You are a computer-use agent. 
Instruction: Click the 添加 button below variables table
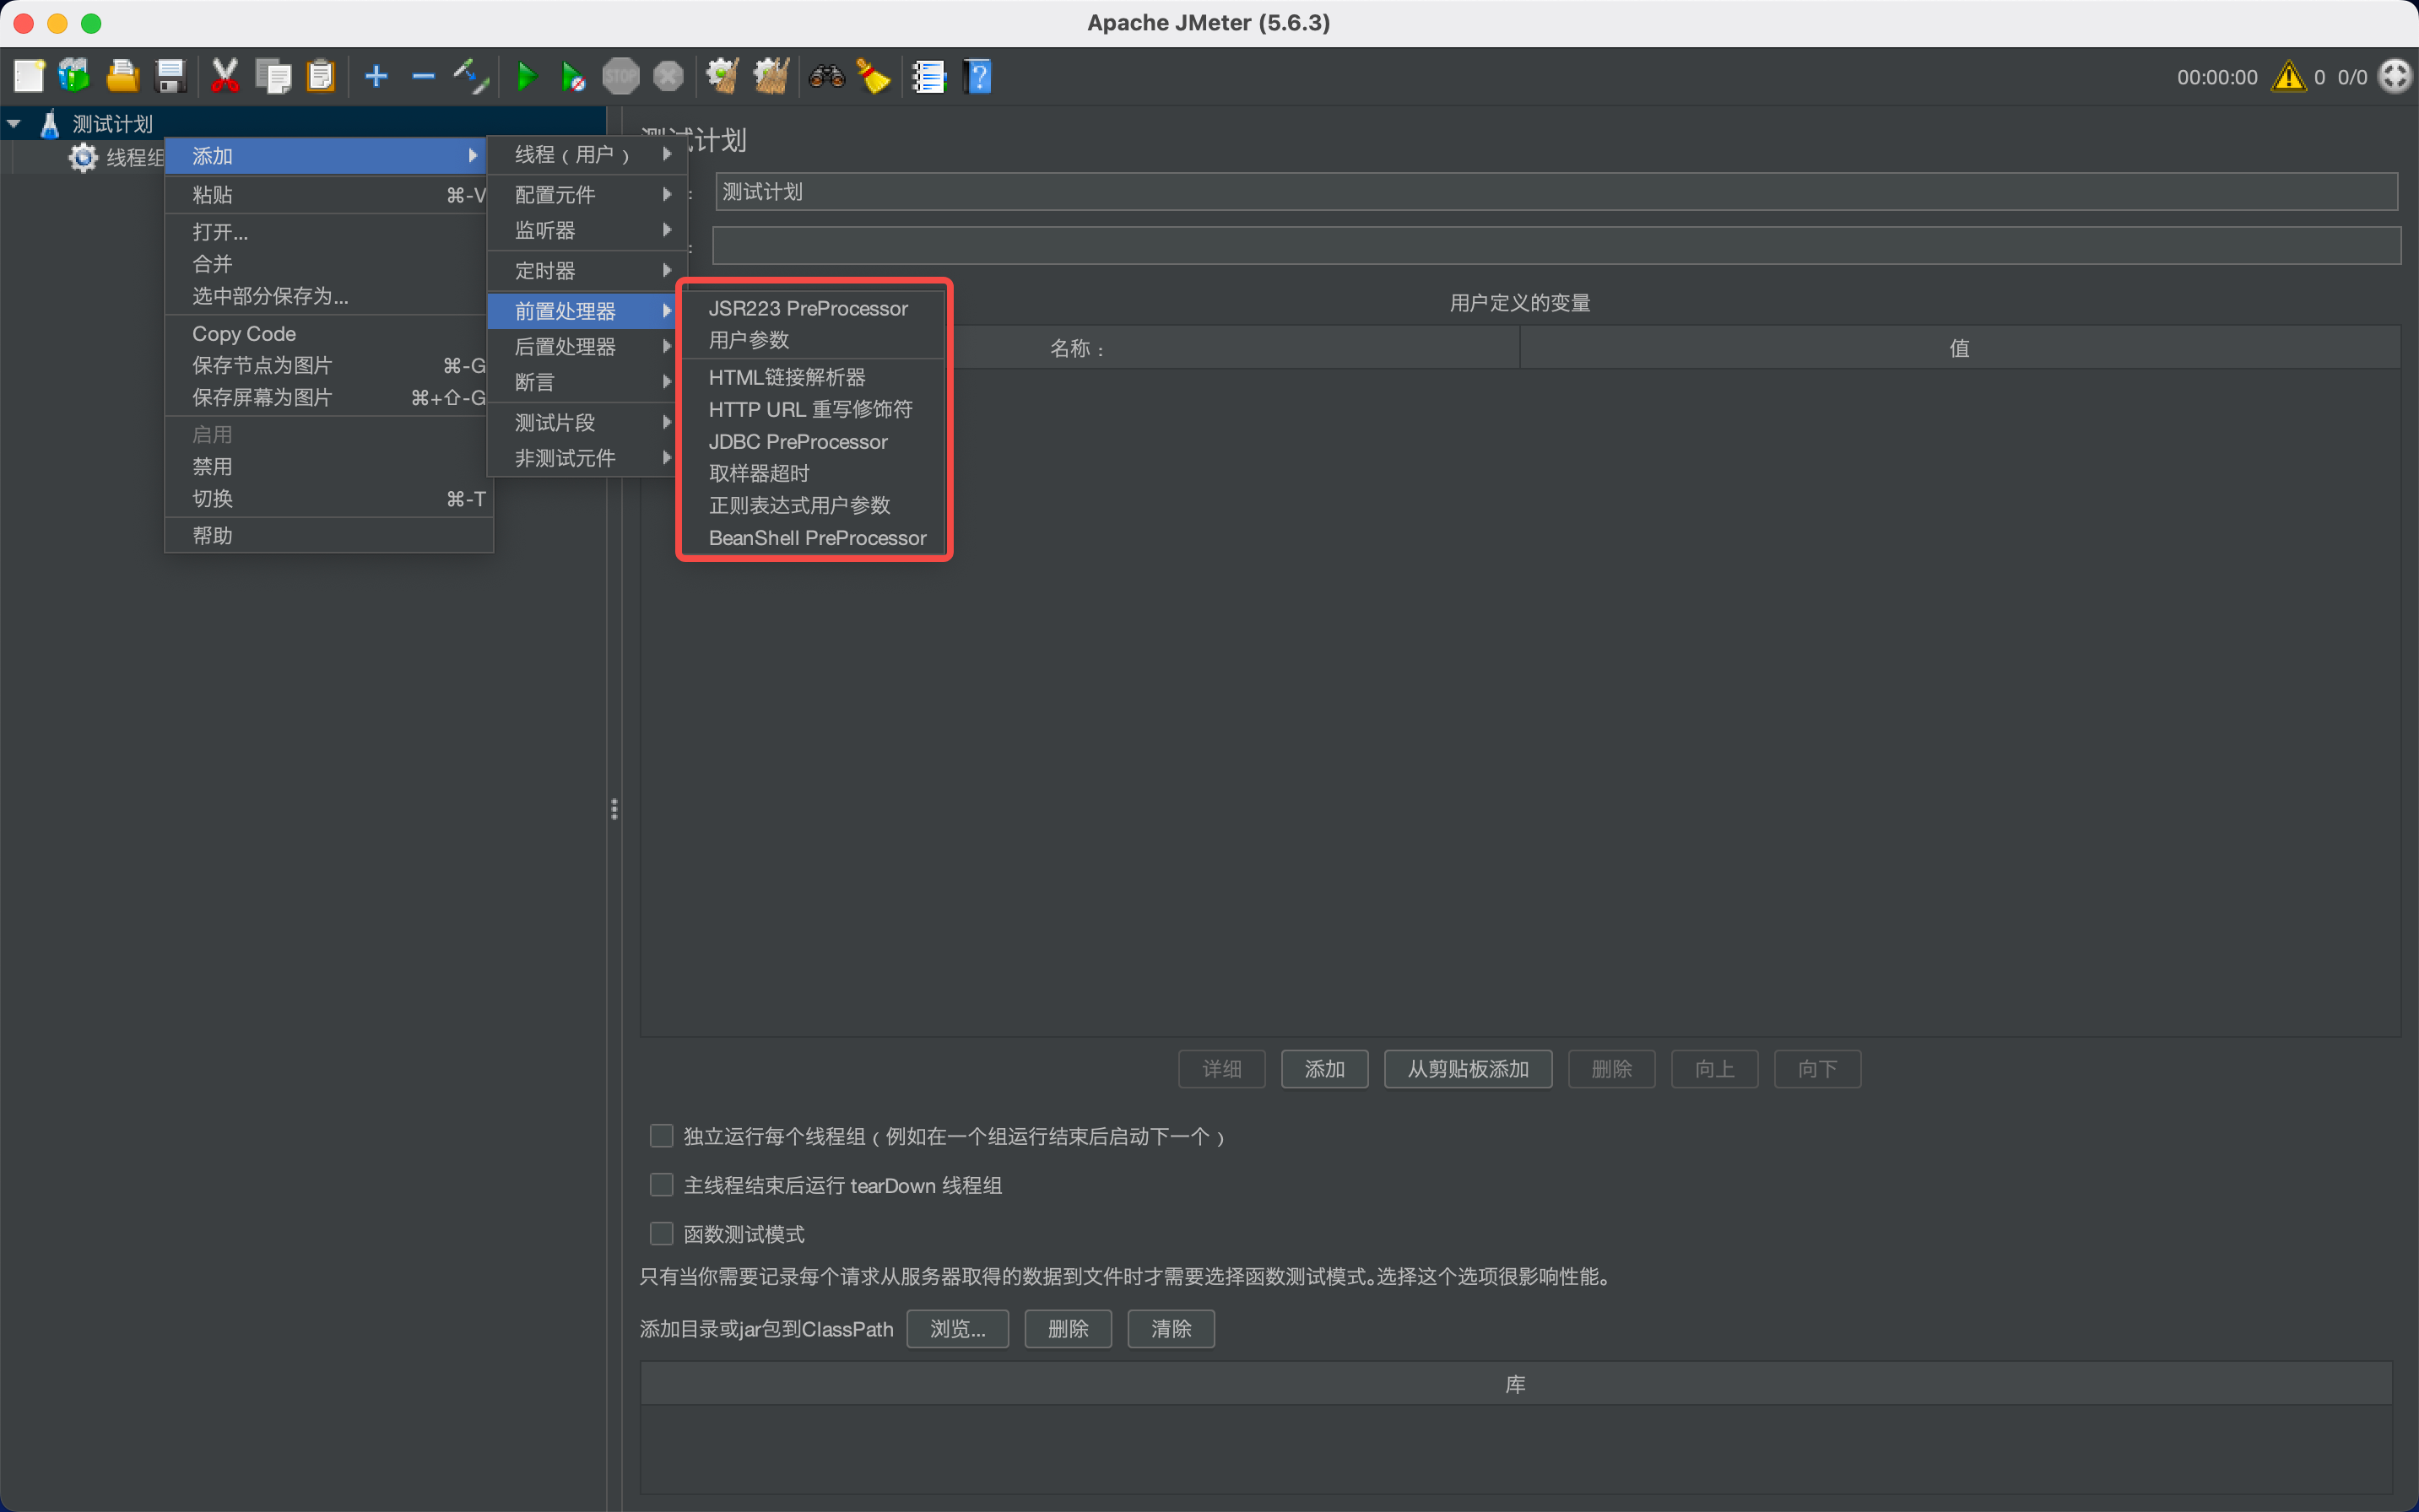1324,1069
